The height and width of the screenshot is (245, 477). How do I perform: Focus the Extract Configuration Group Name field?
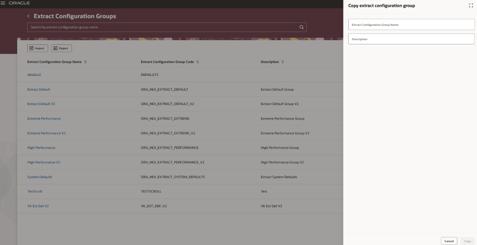411,24
